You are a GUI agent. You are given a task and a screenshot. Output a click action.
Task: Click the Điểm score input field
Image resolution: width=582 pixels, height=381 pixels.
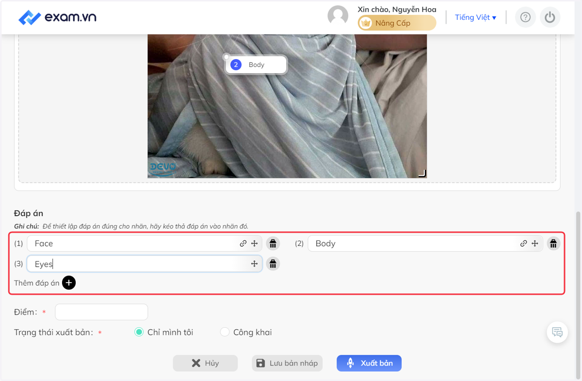click(101, 312)
